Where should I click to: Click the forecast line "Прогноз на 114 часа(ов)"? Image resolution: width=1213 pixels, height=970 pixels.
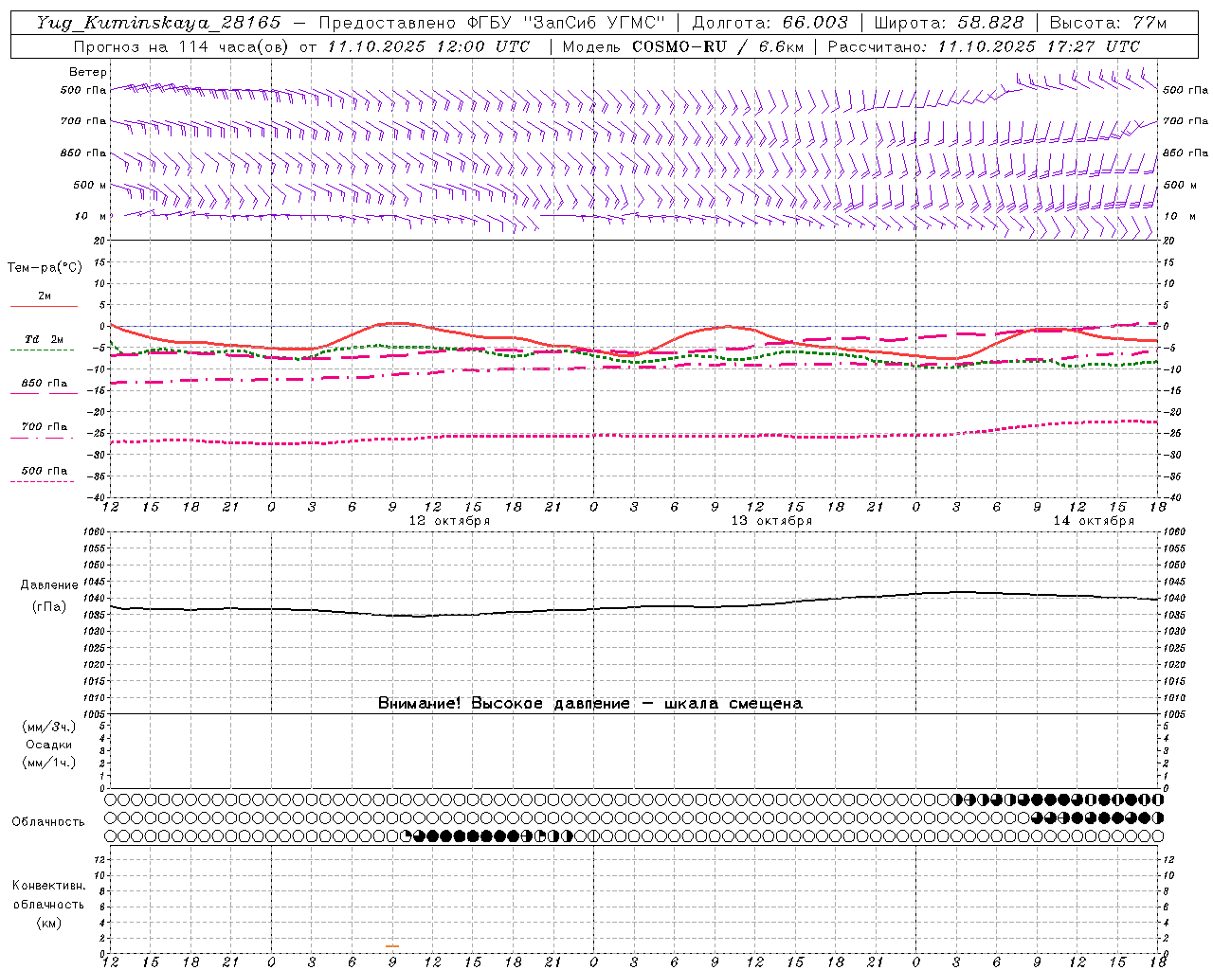[x=182, y=46]
